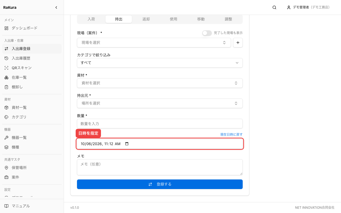Click the カテゴリ tag icon
The height and width of the screenshot is (213, 341).
click(x=6, y=117)
